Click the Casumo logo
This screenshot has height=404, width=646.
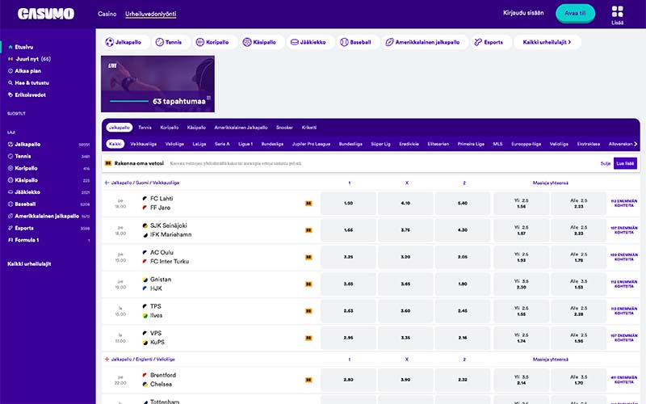(46, 14)
